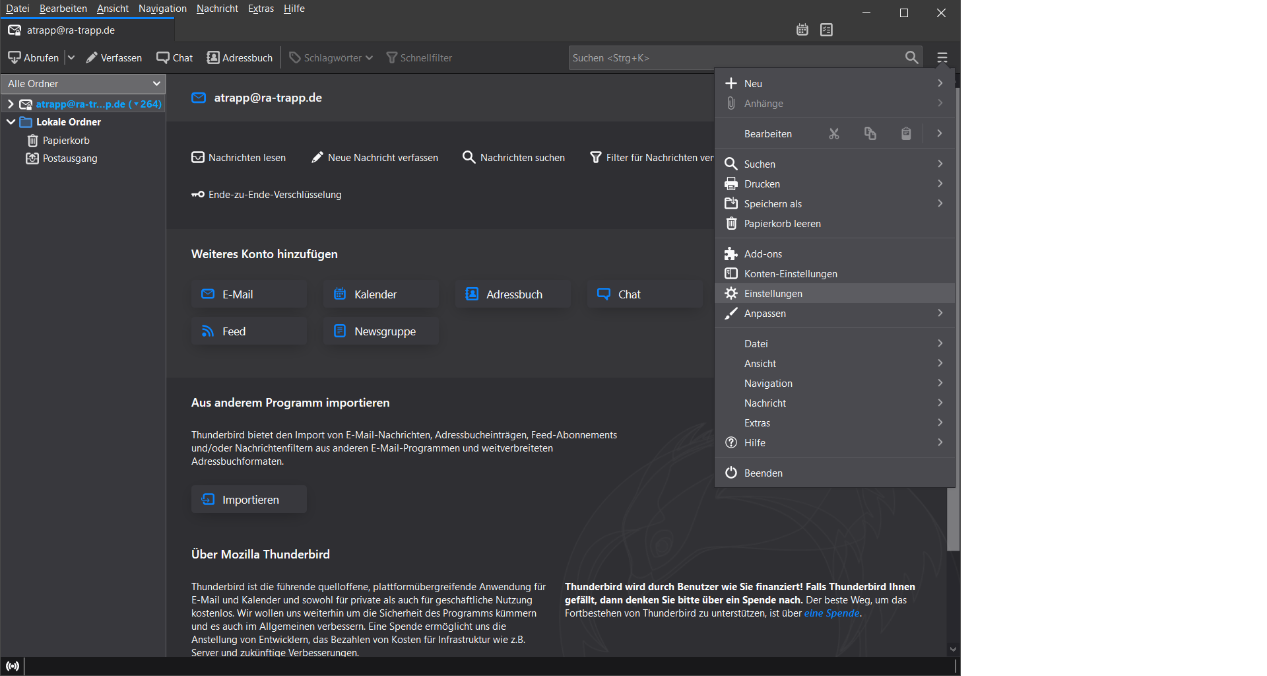Open Nachricht submenu in app menu

(x=835, y=403)
